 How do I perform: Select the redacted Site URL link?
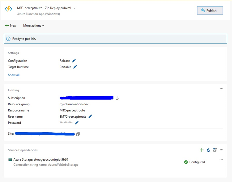45,134
